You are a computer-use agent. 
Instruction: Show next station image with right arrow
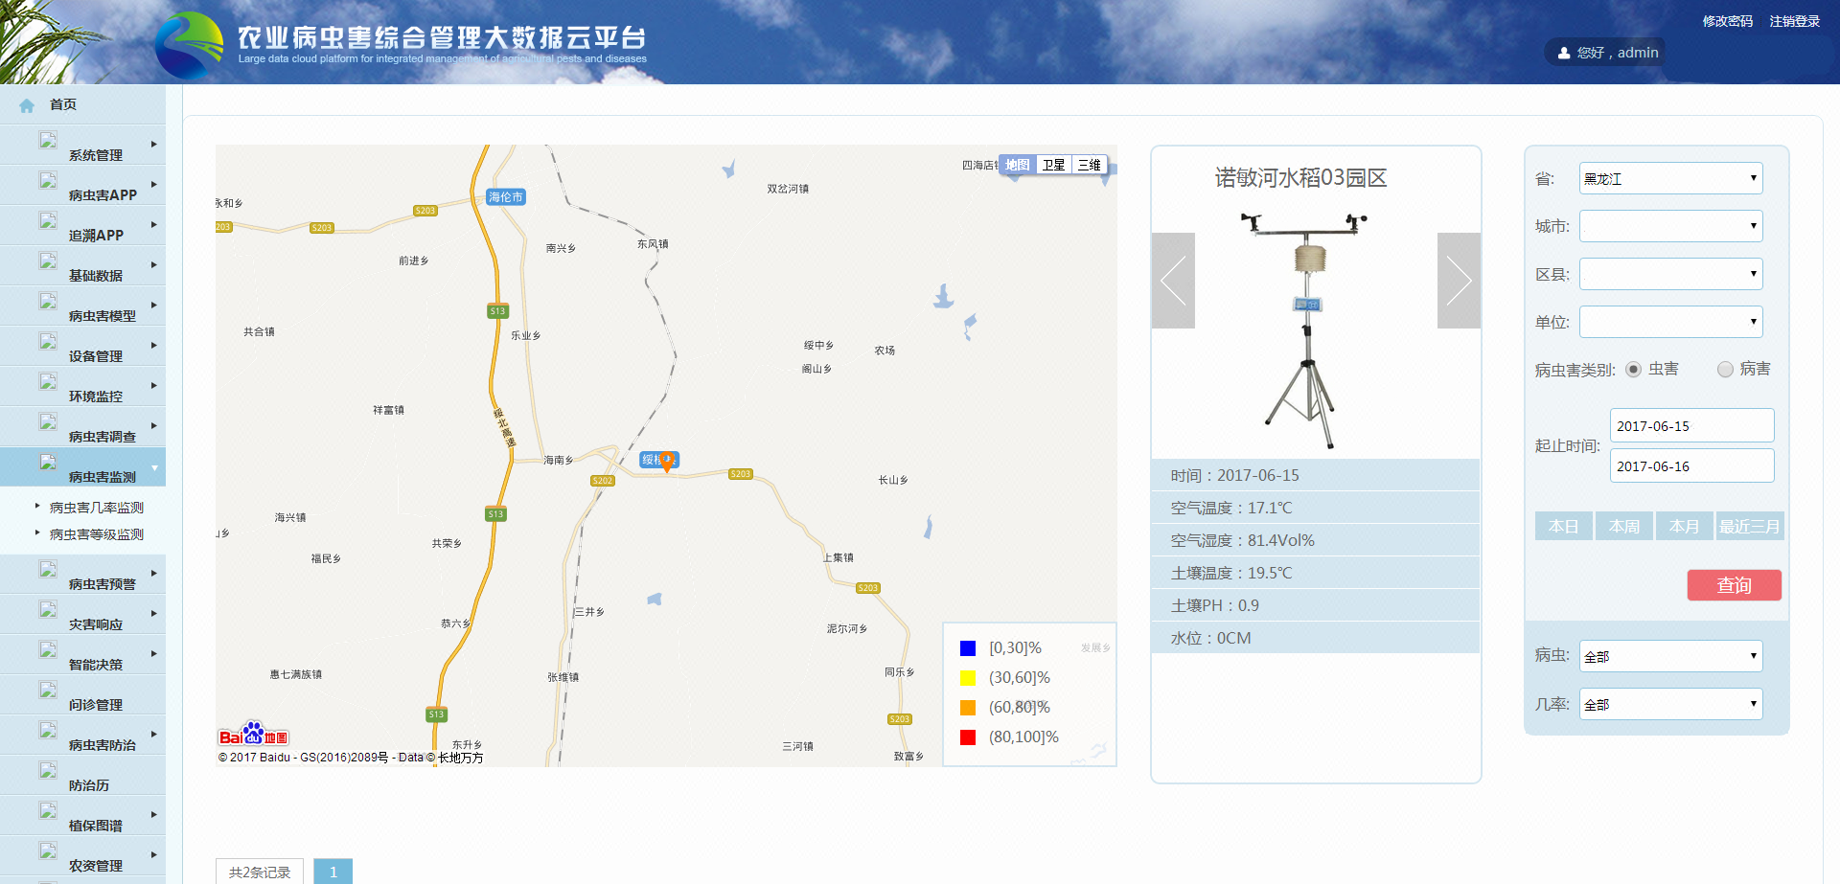click(1459, 281)
